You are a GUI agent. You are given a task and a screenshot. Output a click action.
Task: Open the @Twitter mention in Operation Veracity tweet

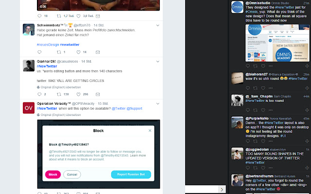pos(119,109)
